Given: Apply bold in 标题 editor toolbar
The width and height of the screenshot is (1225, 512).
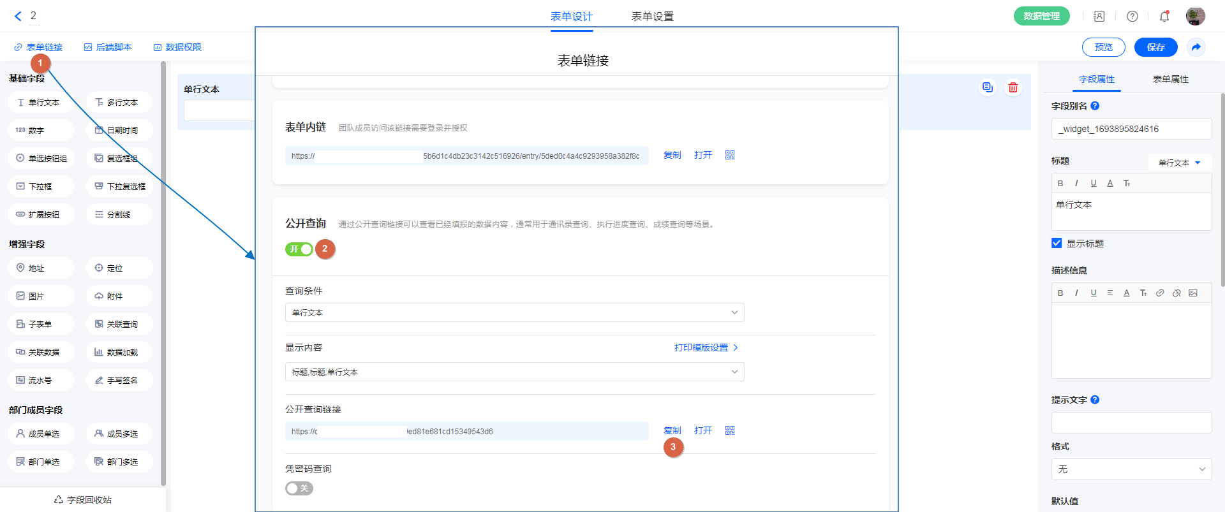Looking at the screenshot, I should point(1060,184).
